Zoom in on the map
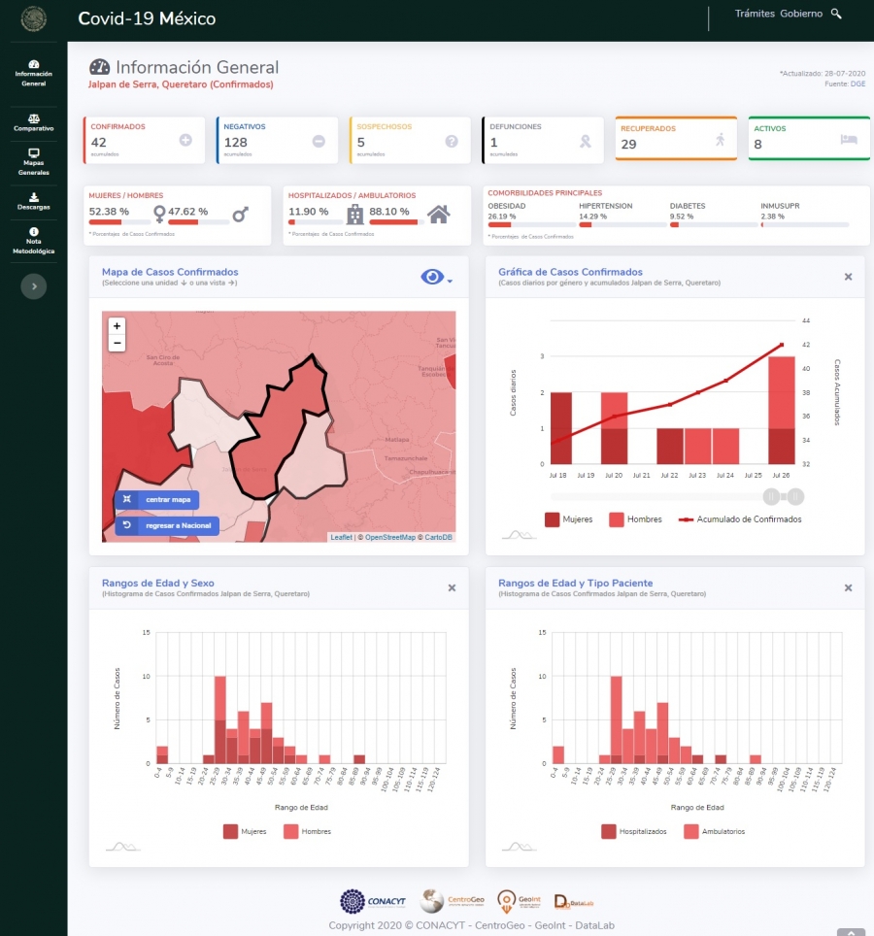The width and height of the screenshot is (874, 936). tap(117, 326)
